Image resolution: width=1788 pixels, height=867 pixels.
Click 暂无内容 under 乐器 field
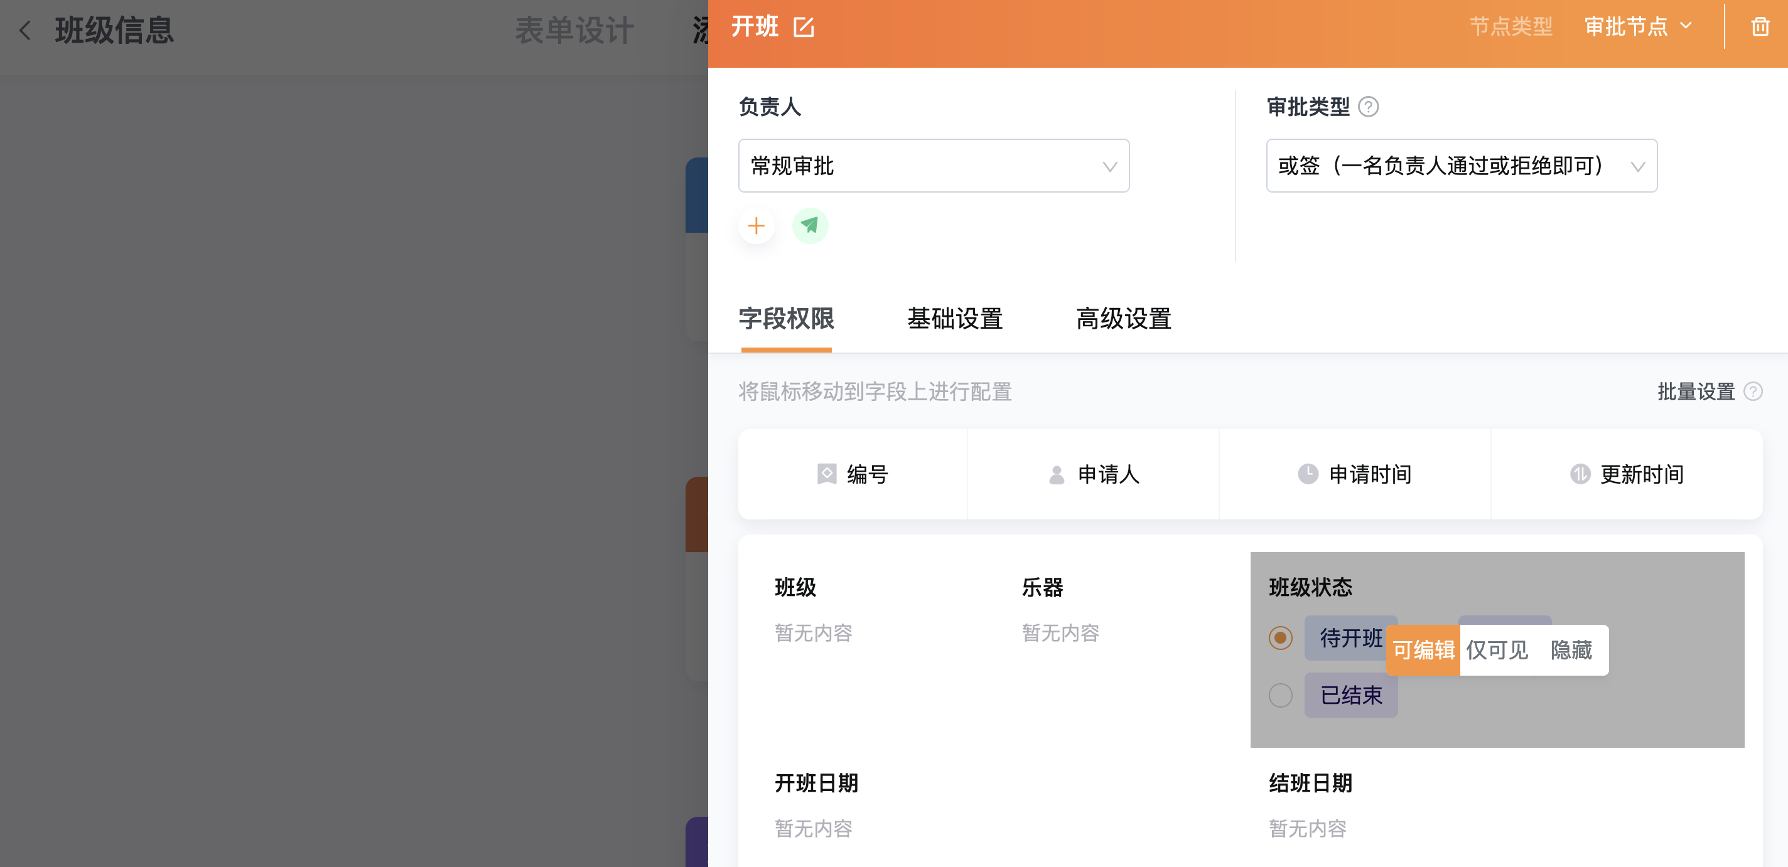click(1060, 633)
